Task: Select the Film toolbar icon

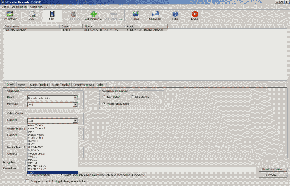Action: (x=52, y=14)
